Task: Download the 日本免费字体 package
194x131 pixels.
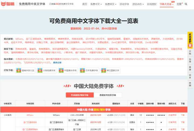Action: pyautogui.click(x=89, y=70)
